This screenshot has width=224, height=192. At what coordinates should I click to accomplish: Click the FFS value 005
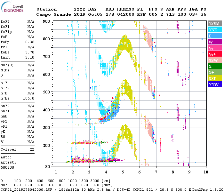[x=153, y=14]
